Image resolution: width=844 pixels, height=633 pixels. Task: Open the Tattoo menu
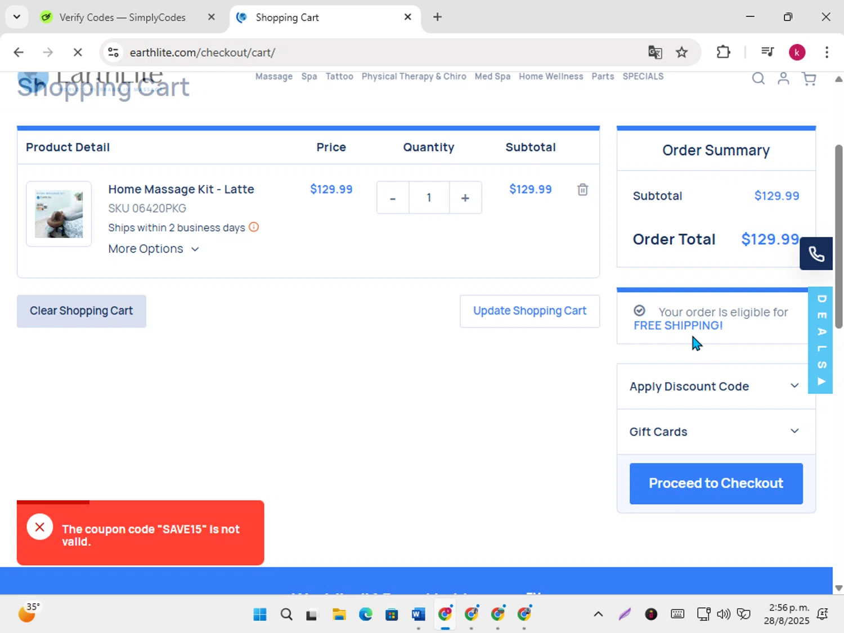[x=339, y=77]
